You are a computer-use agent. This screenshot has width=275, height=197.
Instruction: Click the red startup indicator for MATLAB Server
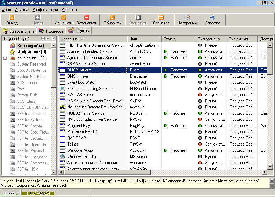[200, 95]
